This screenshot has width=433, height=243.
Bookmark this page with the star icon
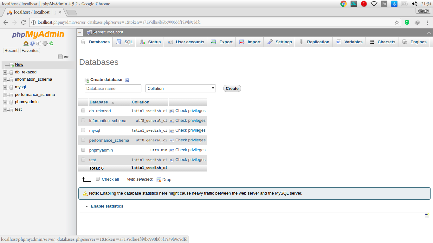point(397,22)
